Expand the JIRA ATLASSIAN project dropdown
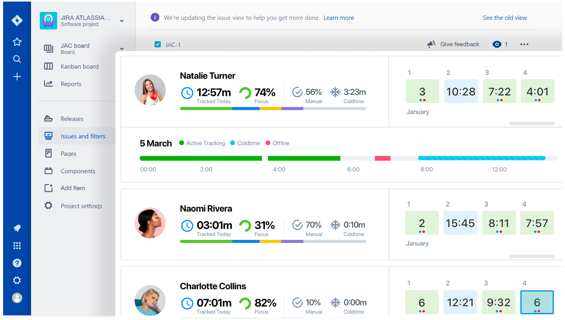This screenshot has width=565, height=320. 122,21
